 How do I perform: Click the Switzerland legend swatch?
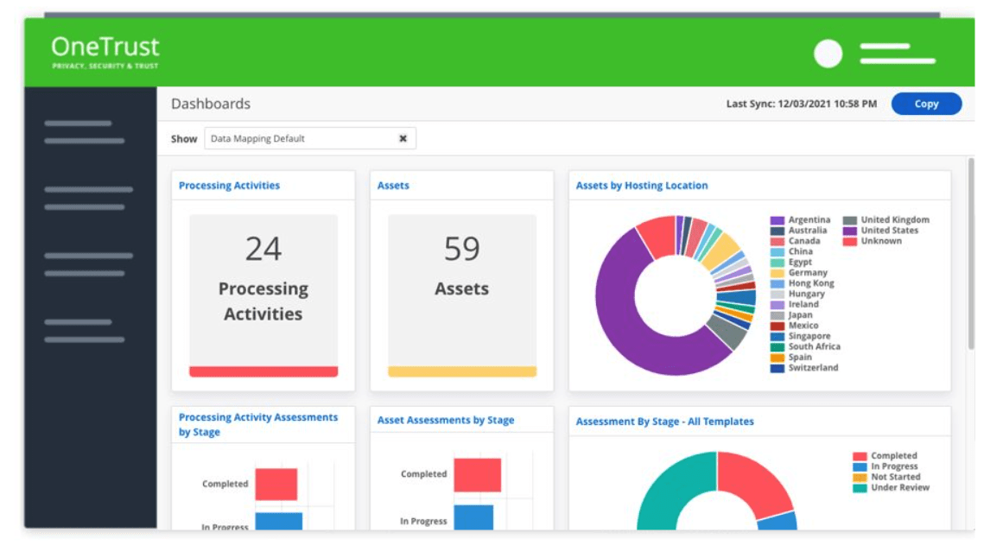[778, 368]
